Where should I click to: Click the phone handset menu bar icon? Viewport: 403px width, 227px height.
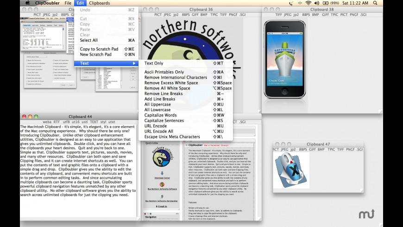[x=291, y=3]
